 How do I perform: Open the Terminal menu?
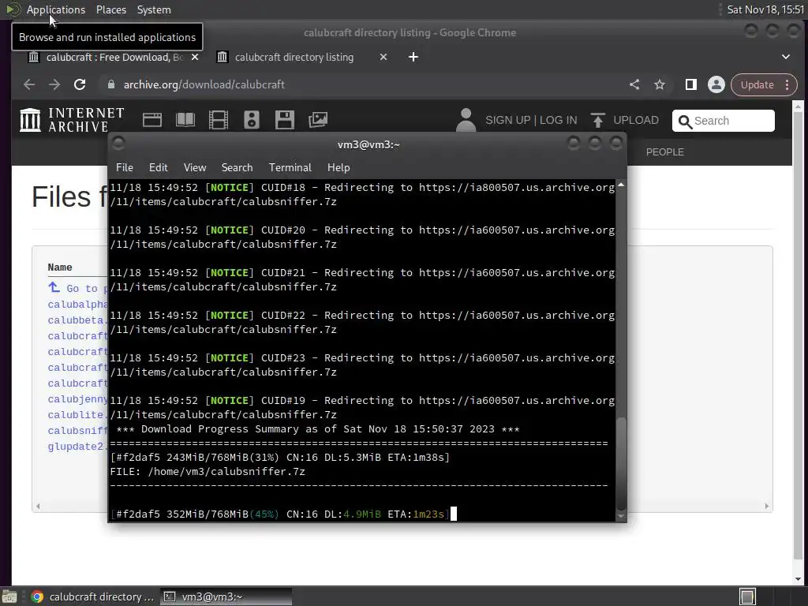click(x=290, y=167)
